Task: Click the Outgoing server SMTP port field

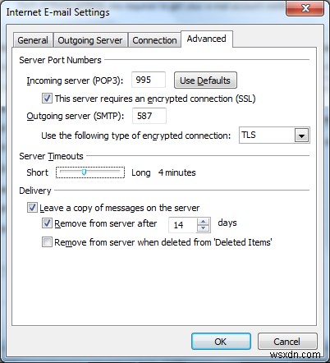Action: (x=149, y=116)
